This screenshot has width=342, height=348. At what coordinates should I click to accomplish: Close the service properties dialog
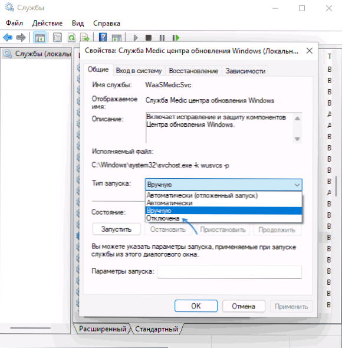pos(310,51)
